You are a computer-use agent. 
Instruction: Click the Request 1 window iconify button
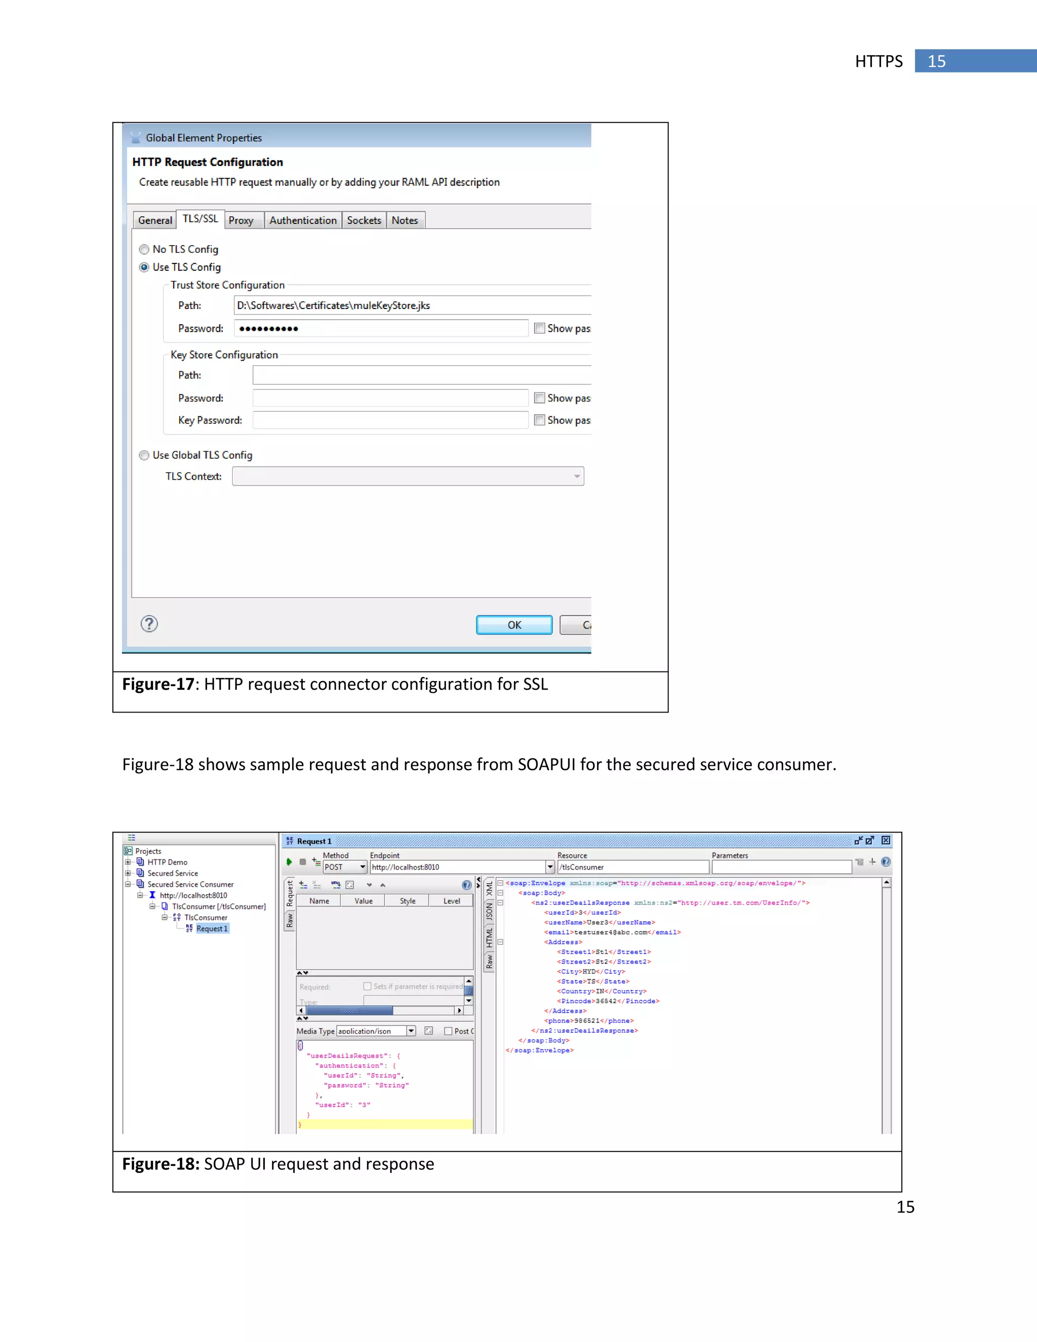[x=858, y=841]
